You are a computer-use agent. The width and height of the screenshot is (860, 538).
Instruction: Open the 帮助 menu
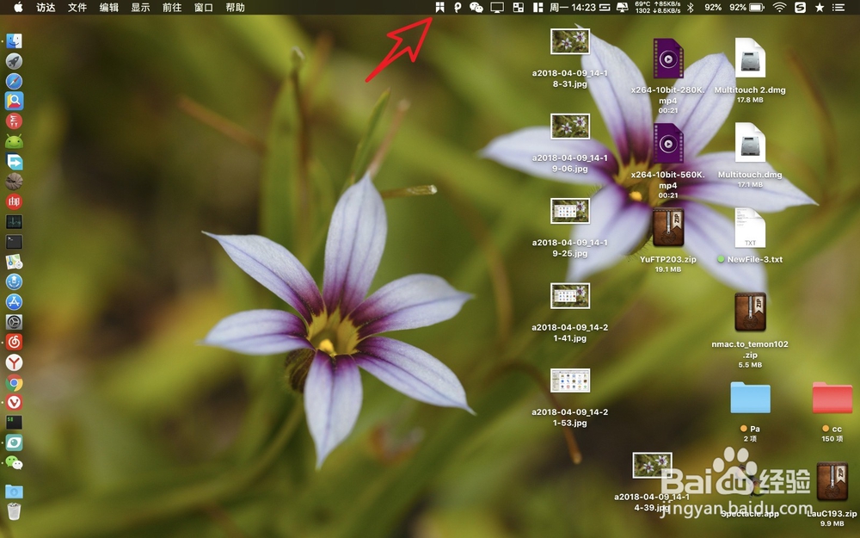click(235, 7)
